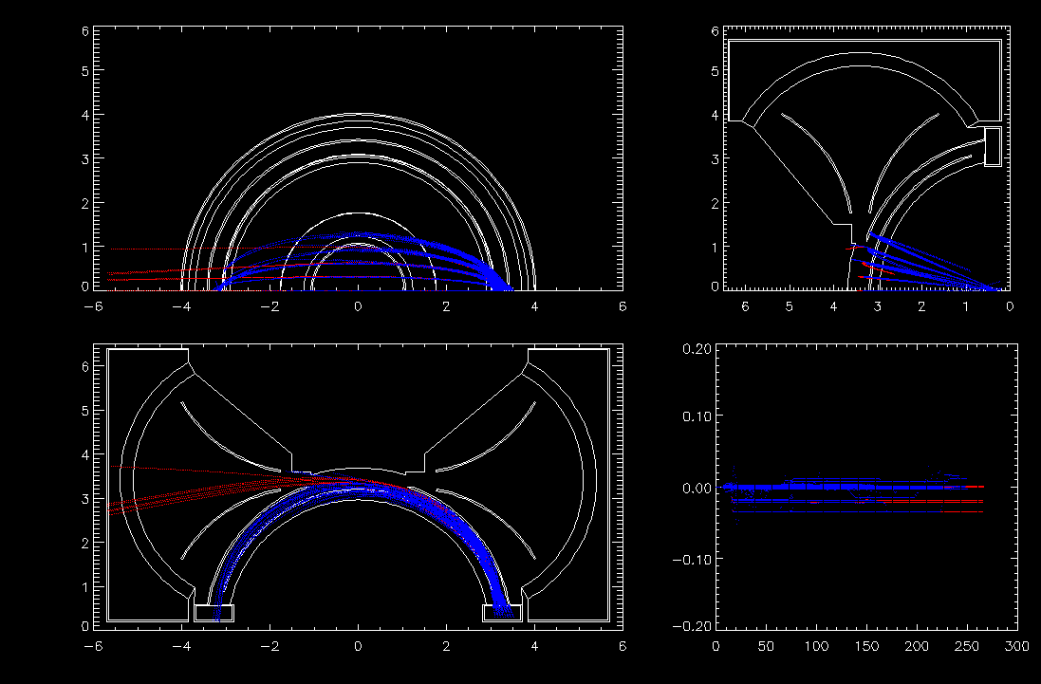
Task: Click '-2' x-axis label of bottom-left plot
Action: click(x=270, y=646)
